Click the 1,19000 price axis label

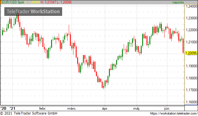(x=192, y=66)
